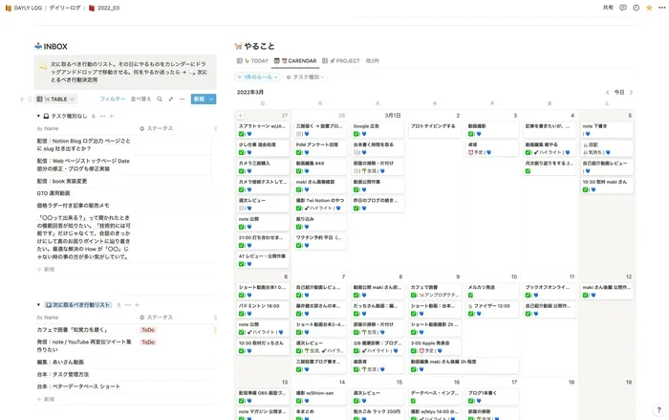This screenshot has width=669, height=420.
Task: Click the expand arrows icon in INBOX toolbar
Action: pos(171,99)
